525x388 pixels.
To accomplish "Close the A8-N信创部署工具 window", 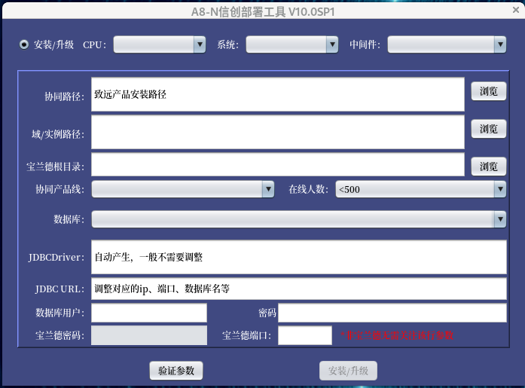I will (516, 10).
